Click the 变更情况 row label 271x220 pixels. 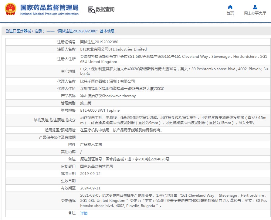[68, 200]
